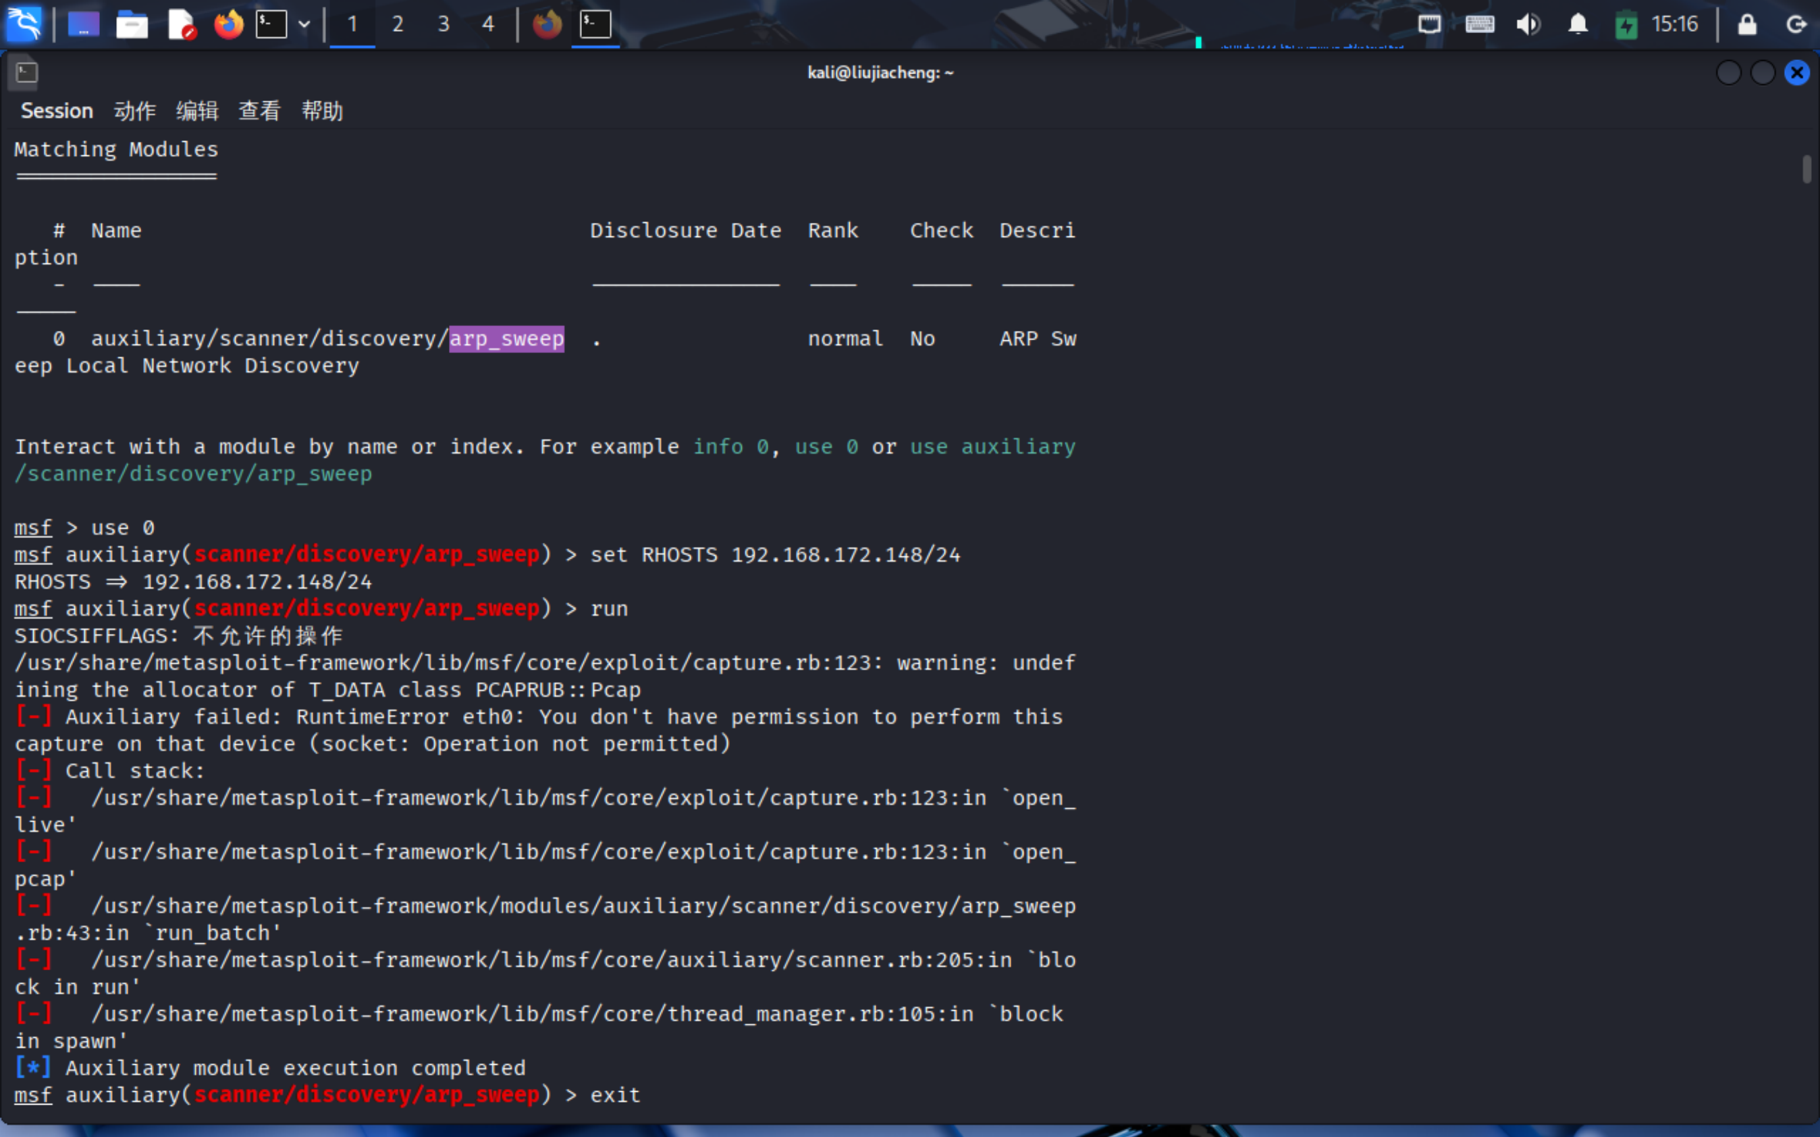Open the 编辑 menu
Screen dimensions: 1820x1137
point(197,111)
